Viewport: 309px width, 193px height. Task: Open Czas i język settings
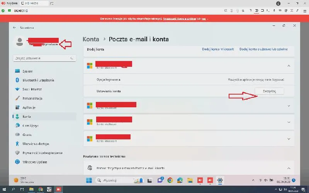point(44,125)
